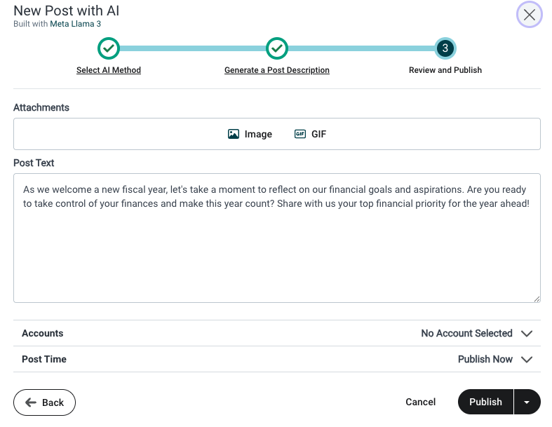Click inside the Post Text area
Viewport: 552px width, 427px height.
click(276, 252)
